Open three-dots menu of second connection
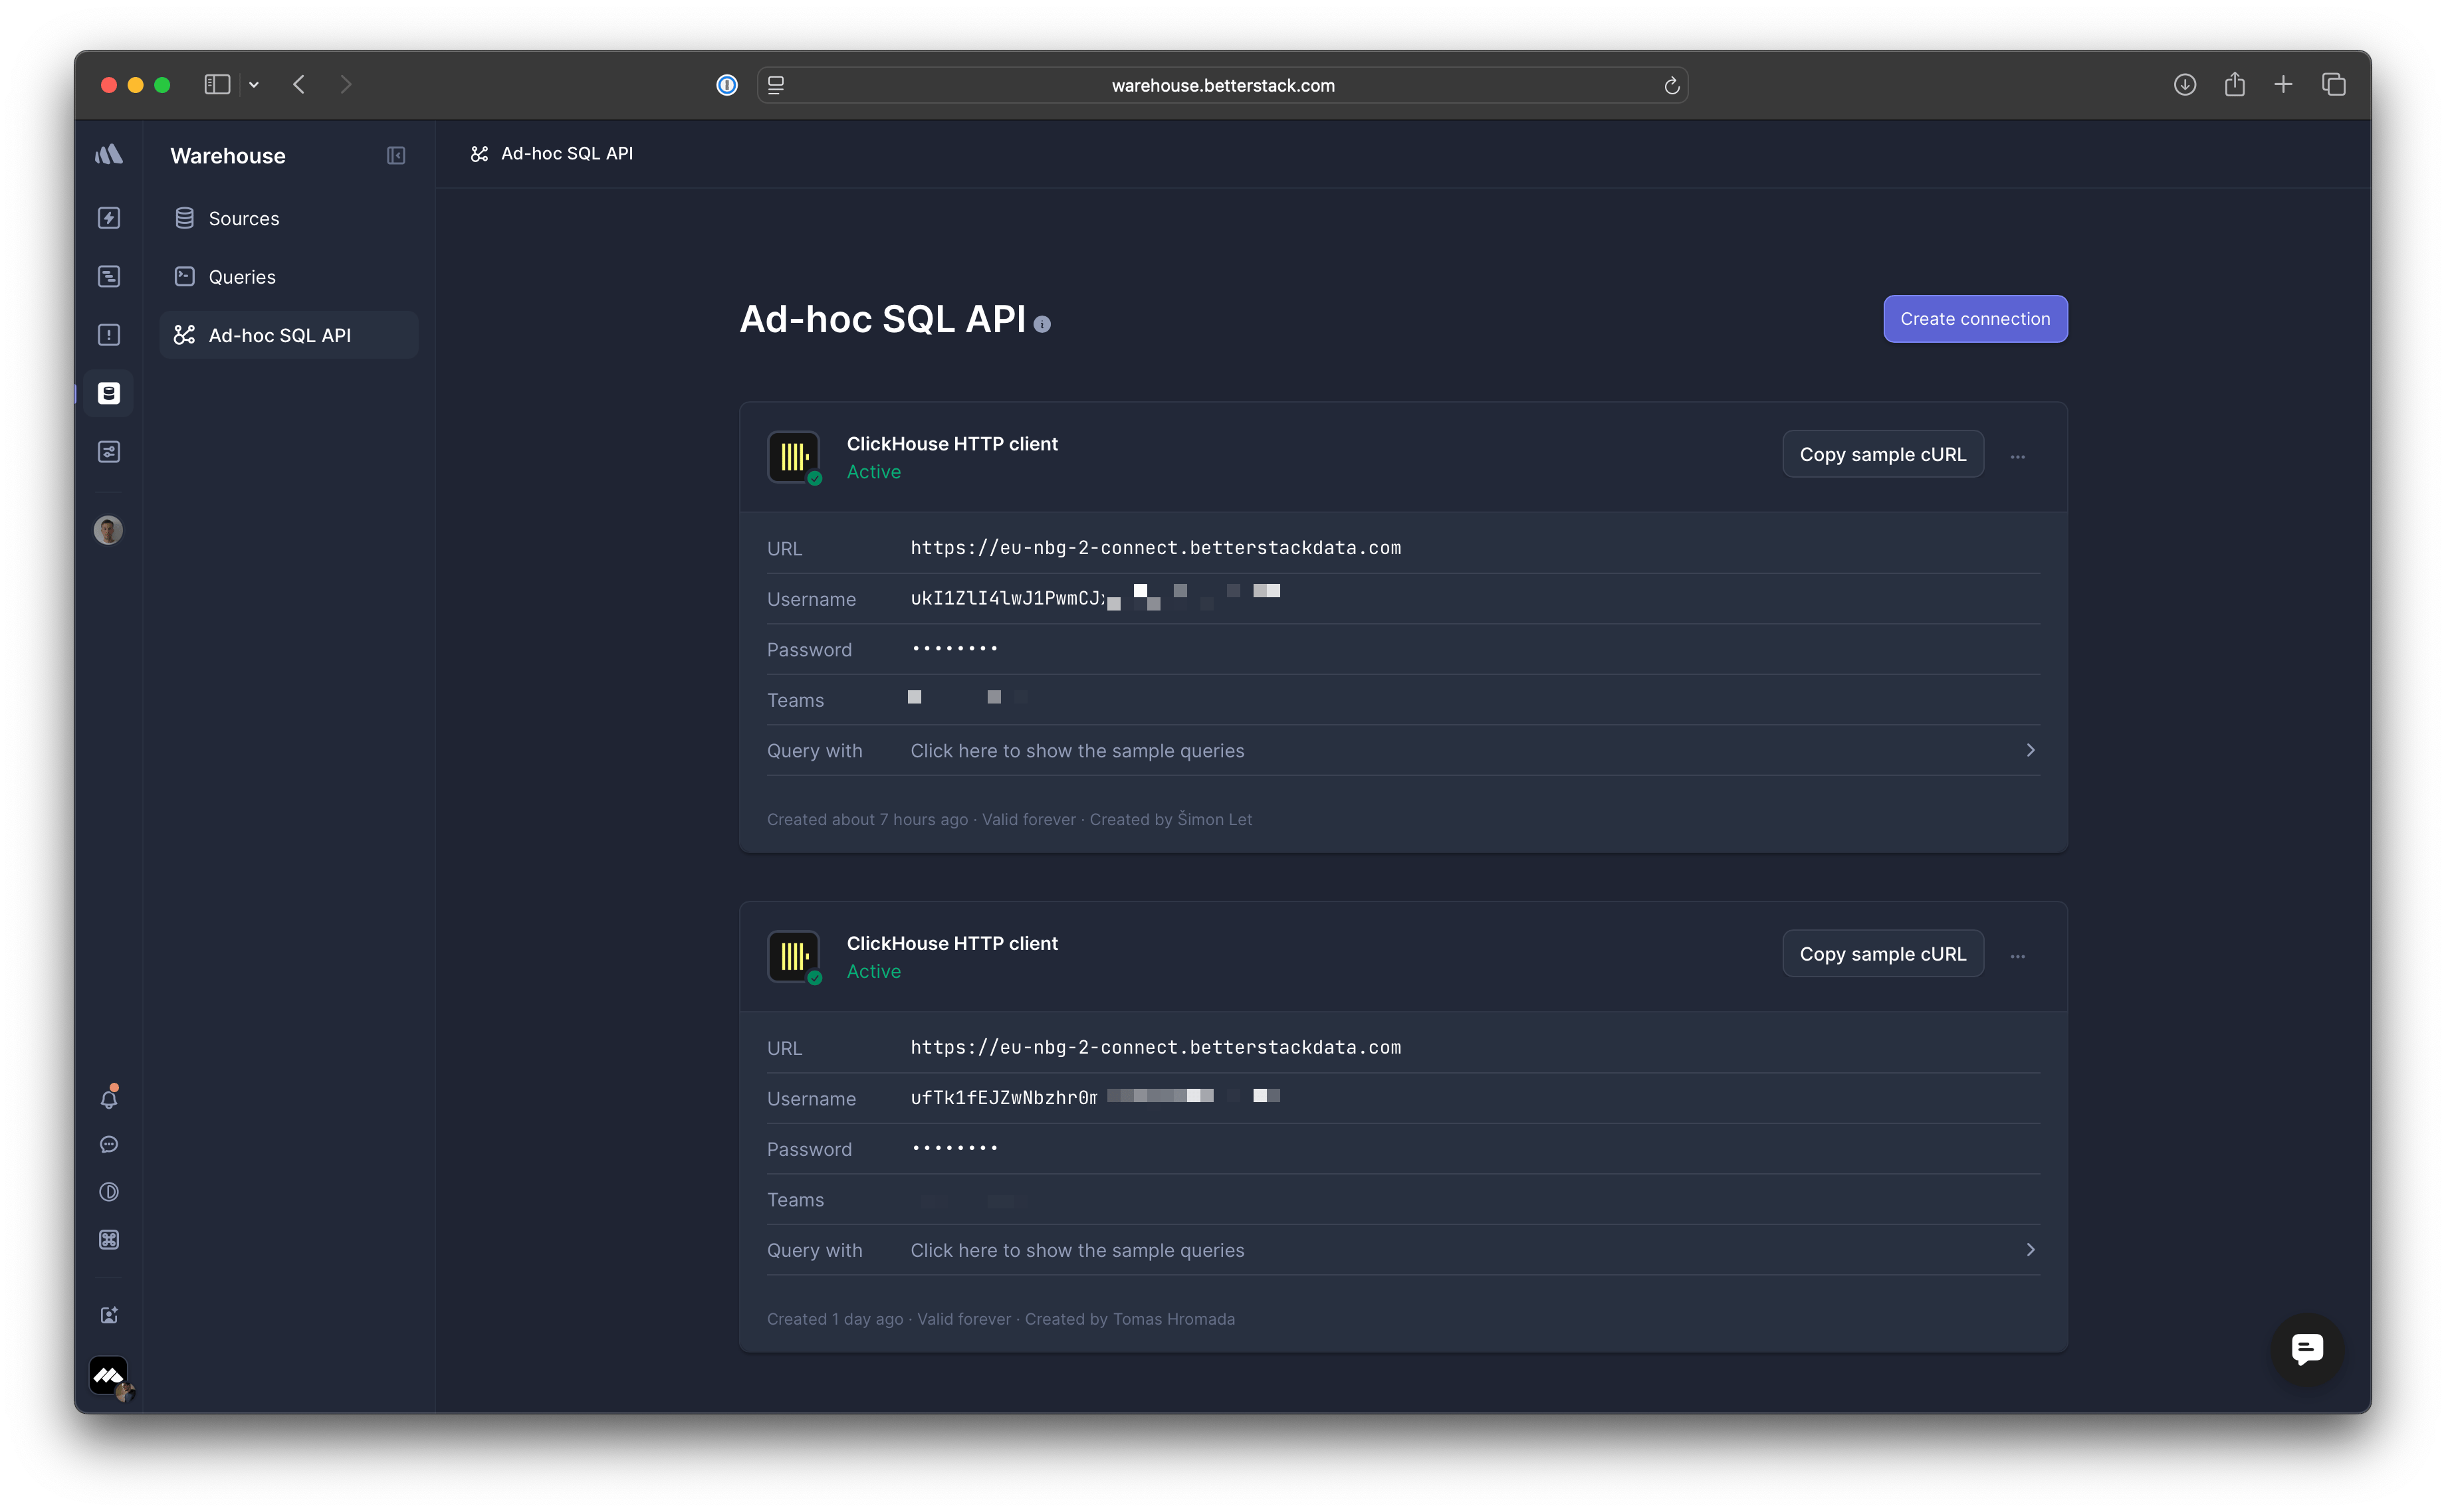Image resolution: width=2446 pixels, height=1512 pixels. [2018, 956]
